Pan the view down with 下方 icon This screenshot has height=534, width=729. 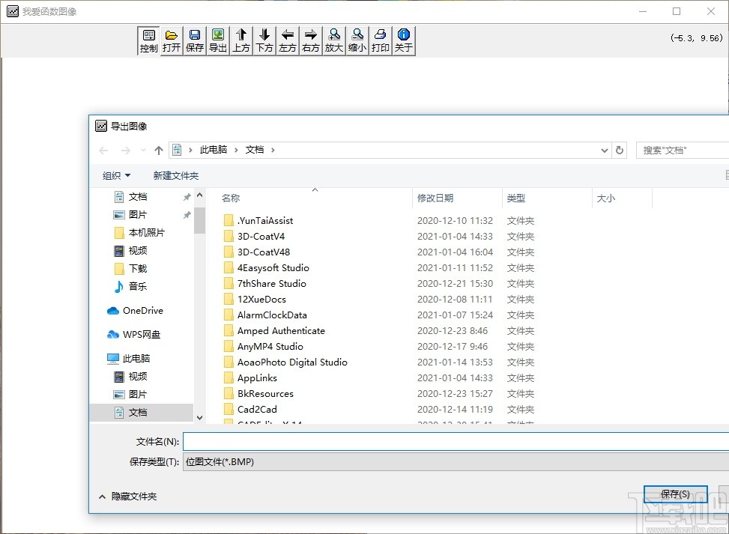264,40
